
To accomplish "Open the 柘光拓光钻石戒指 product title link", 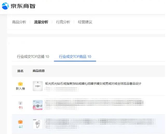I will pyautogui.click(x=93, y=84).
